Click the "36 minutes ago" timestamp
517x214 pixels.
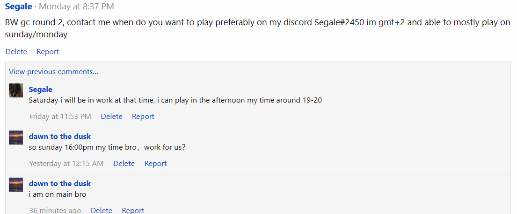55,210
